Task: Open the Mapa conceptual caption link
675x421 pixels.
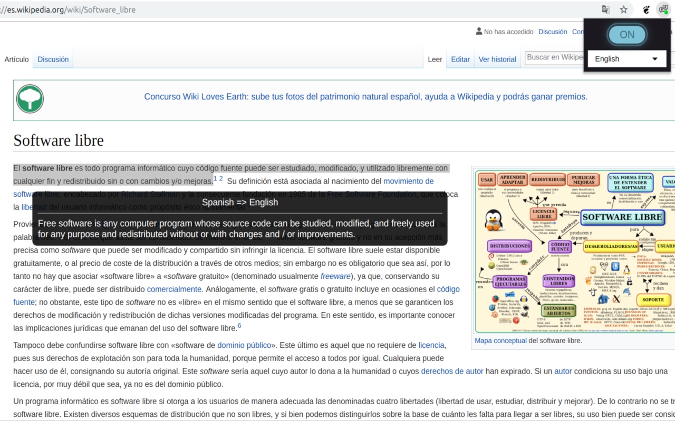Action: tap(500, 340)
